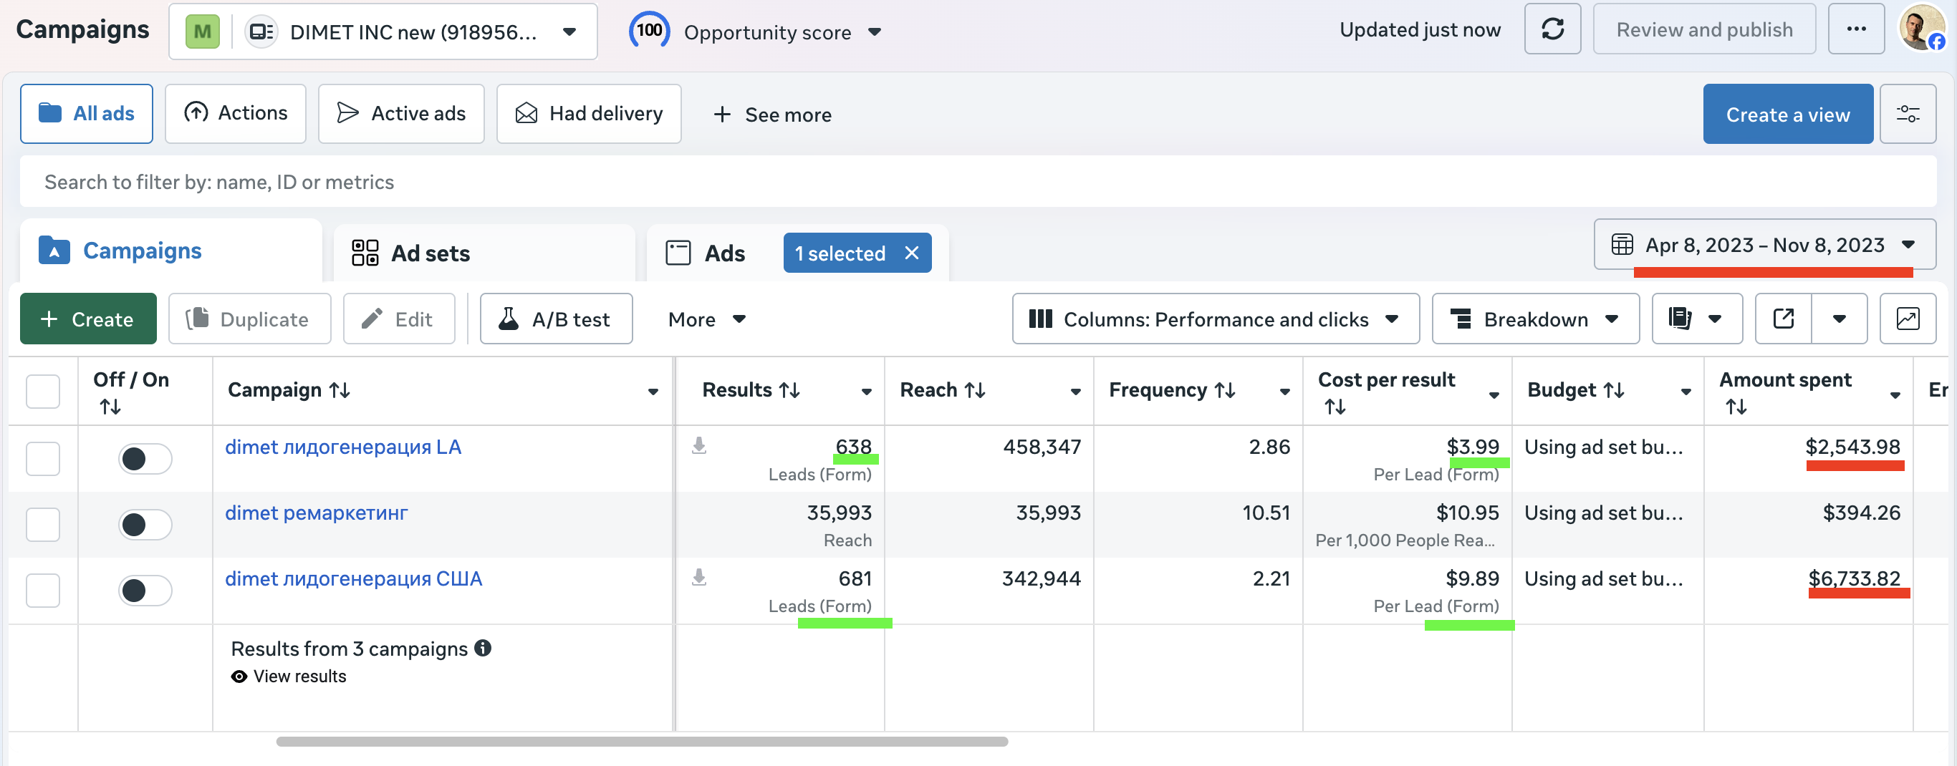The image size is (1957, 766).
Task: Click the info icon beside Results from 3 campaigns
Action: (482, 648)
